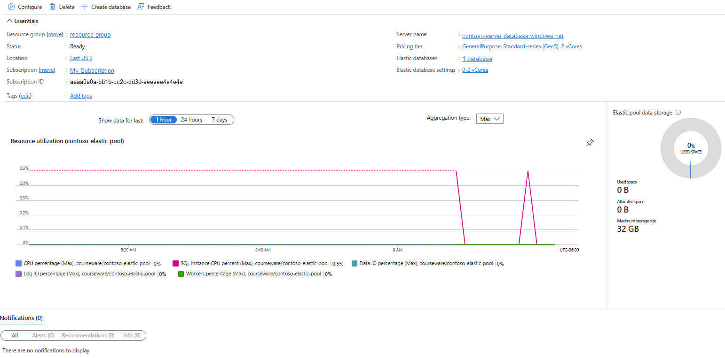Show the Alerts (0) notifications tab

click(43, 335)
